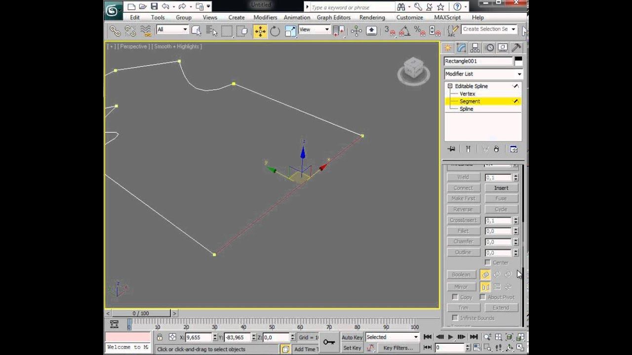
Task: Click the Use Pivot Point Center icon
Action: pyautogui.click(x=338, y=31)
